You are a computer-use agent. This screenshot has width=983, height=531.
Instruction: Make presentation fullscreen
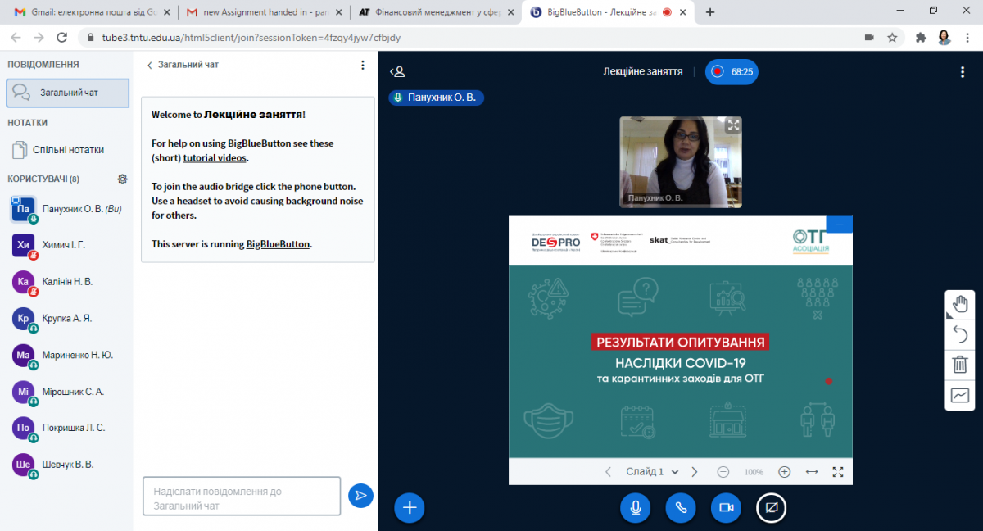coord(837,472)
